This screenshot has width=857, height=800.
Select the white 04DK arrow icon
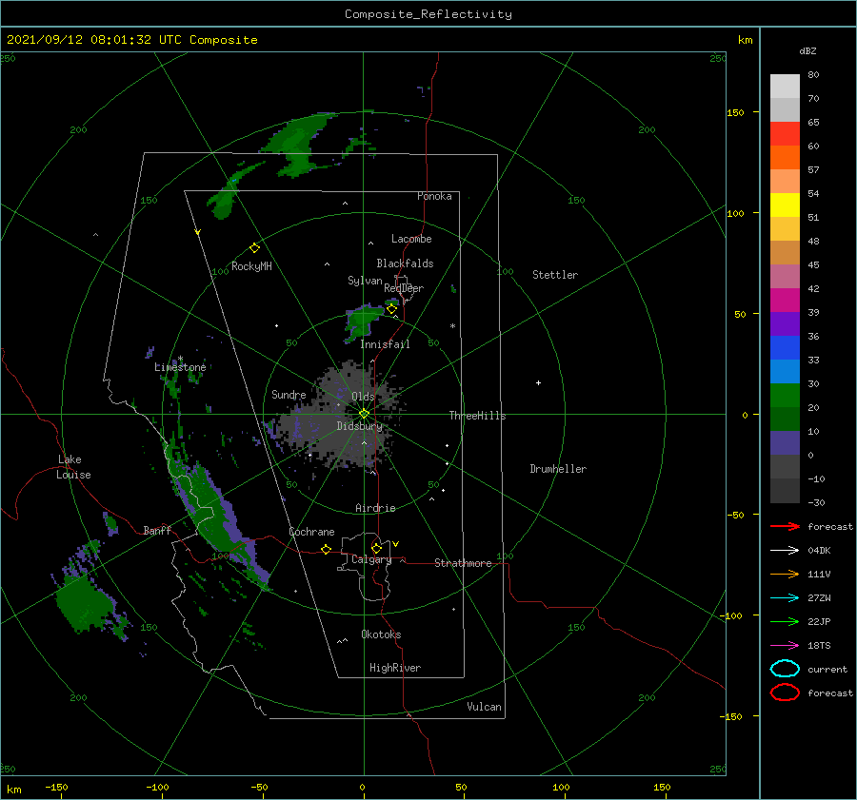click(785, 550)
